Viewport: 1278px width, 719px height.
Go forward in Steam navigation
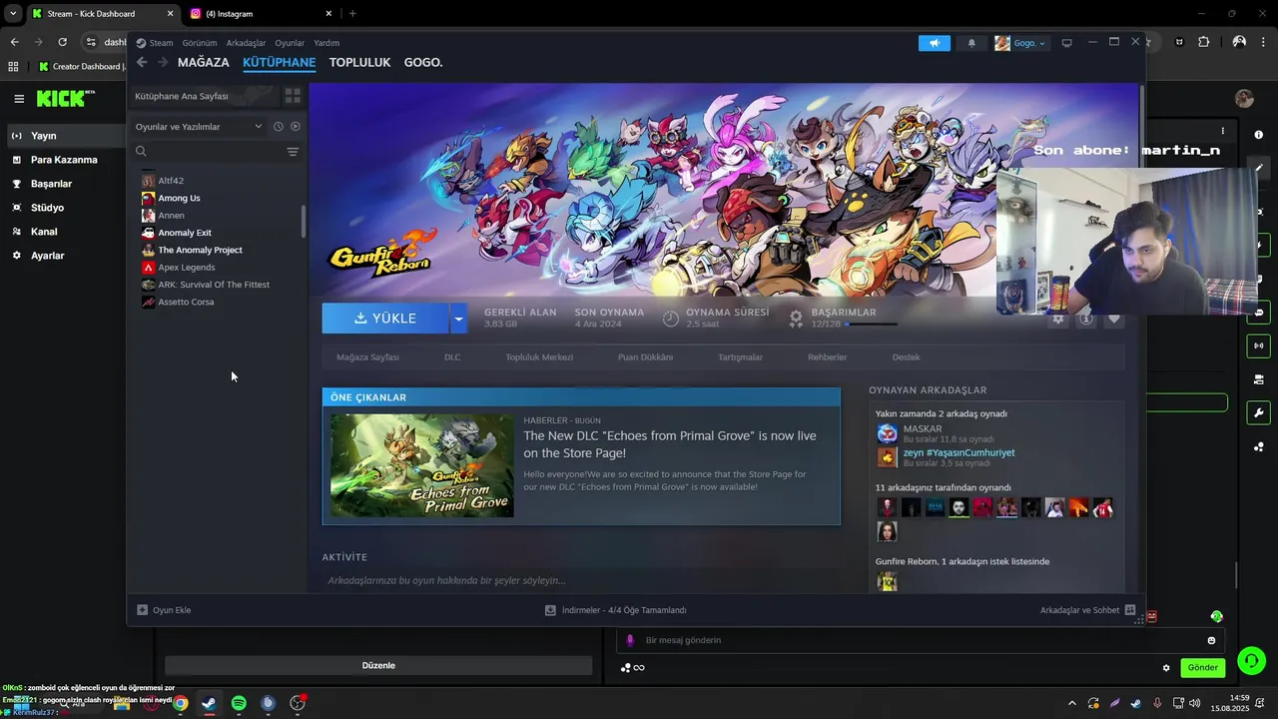tap(162, 62)
